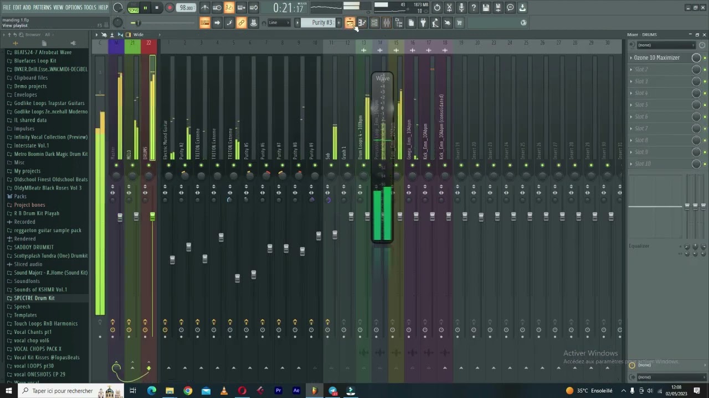The height and width of the screenshot is (398, 709).
Task: Save the project with floppy icon
Action: tap(486, 8)
